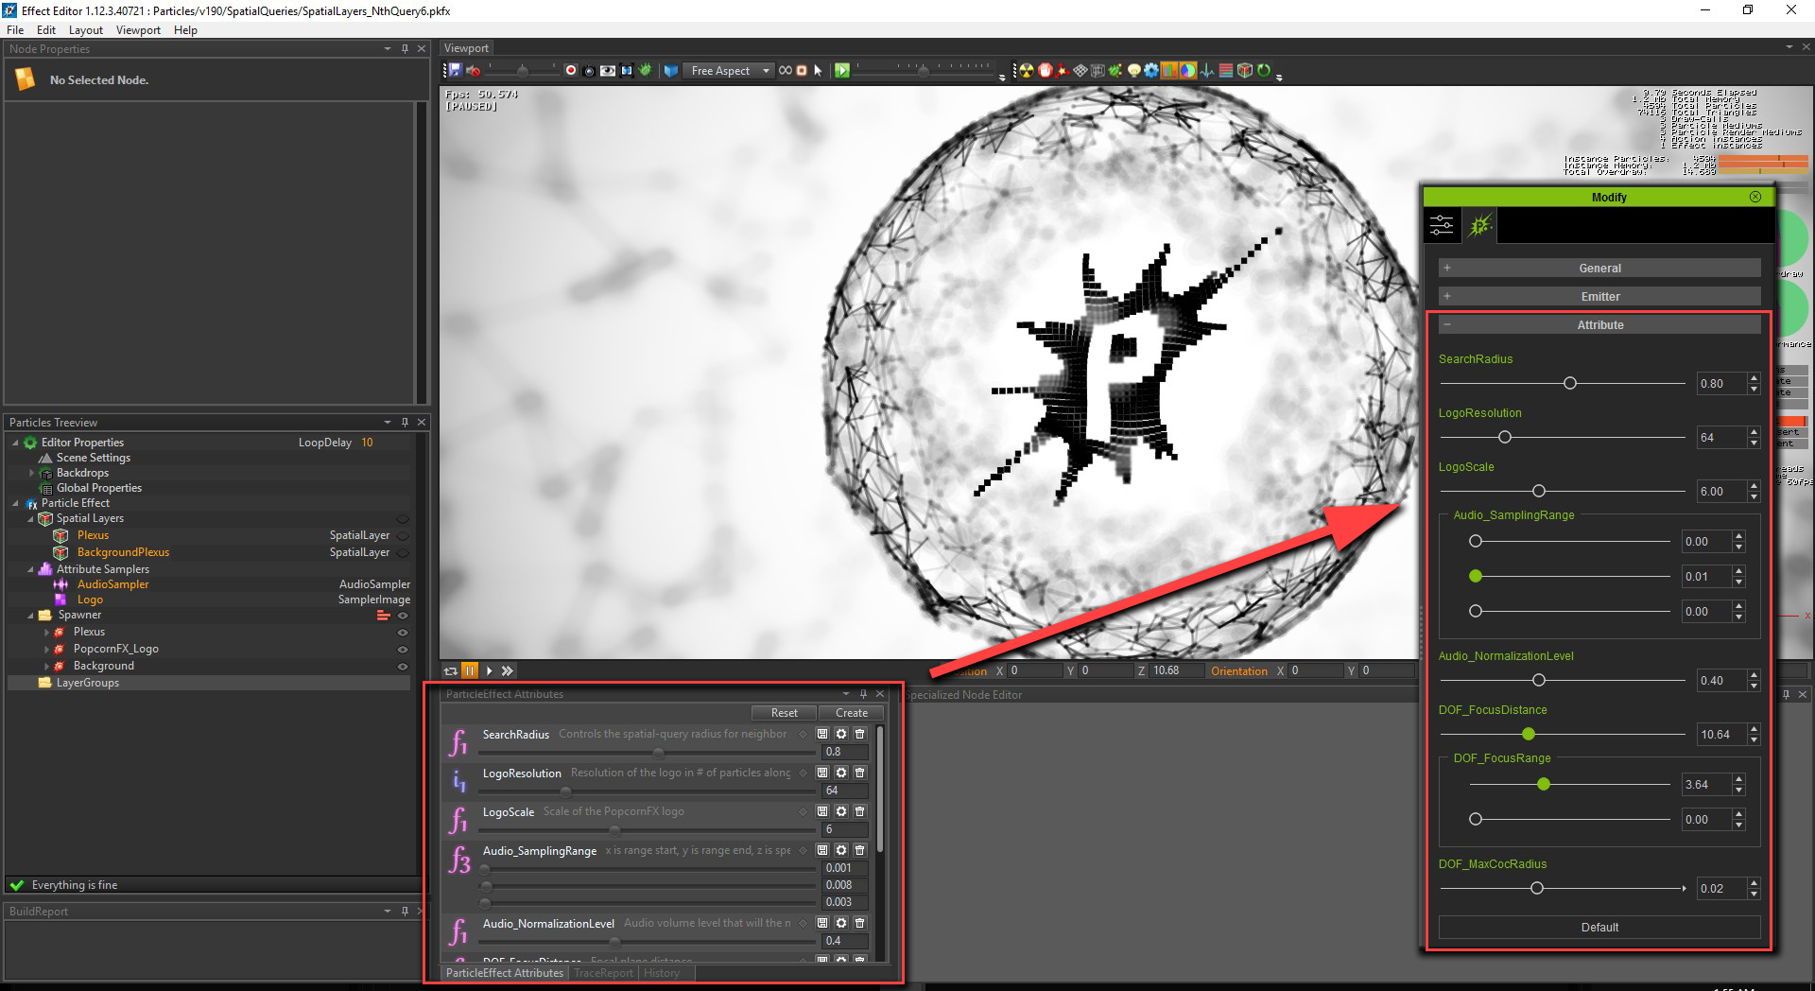Open the Layout menu

(85, 30)
